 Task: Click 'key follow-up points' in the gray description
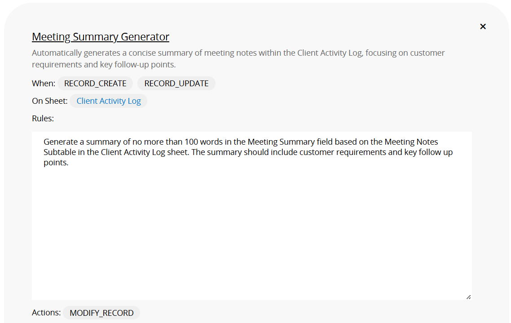[x=135, y=65]
